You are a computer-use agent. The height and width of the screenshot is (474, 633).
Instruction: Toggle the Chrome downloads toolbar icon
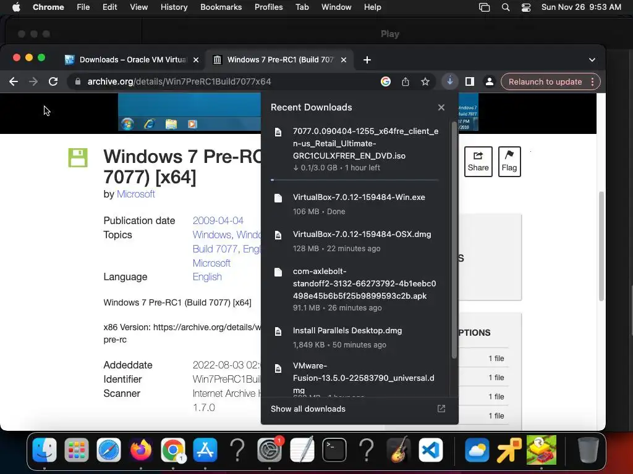(450, 82)
